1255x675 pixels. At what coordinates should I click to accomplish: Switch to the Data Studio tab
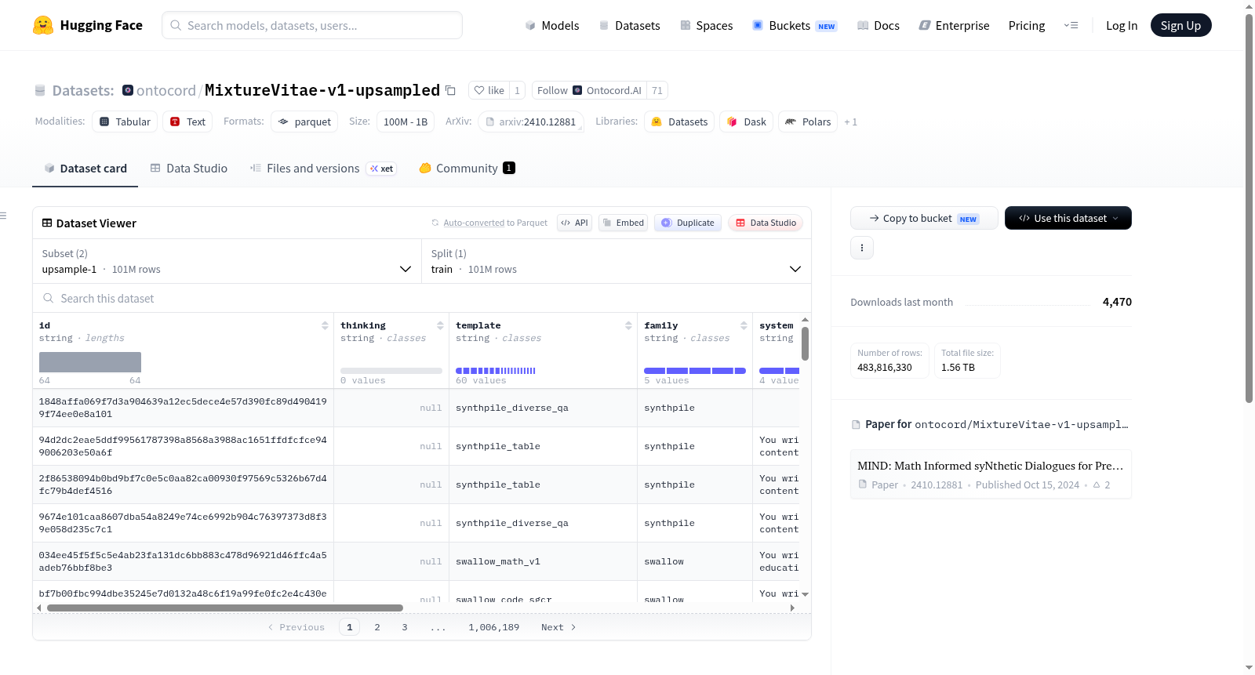(x=189, y=169)
